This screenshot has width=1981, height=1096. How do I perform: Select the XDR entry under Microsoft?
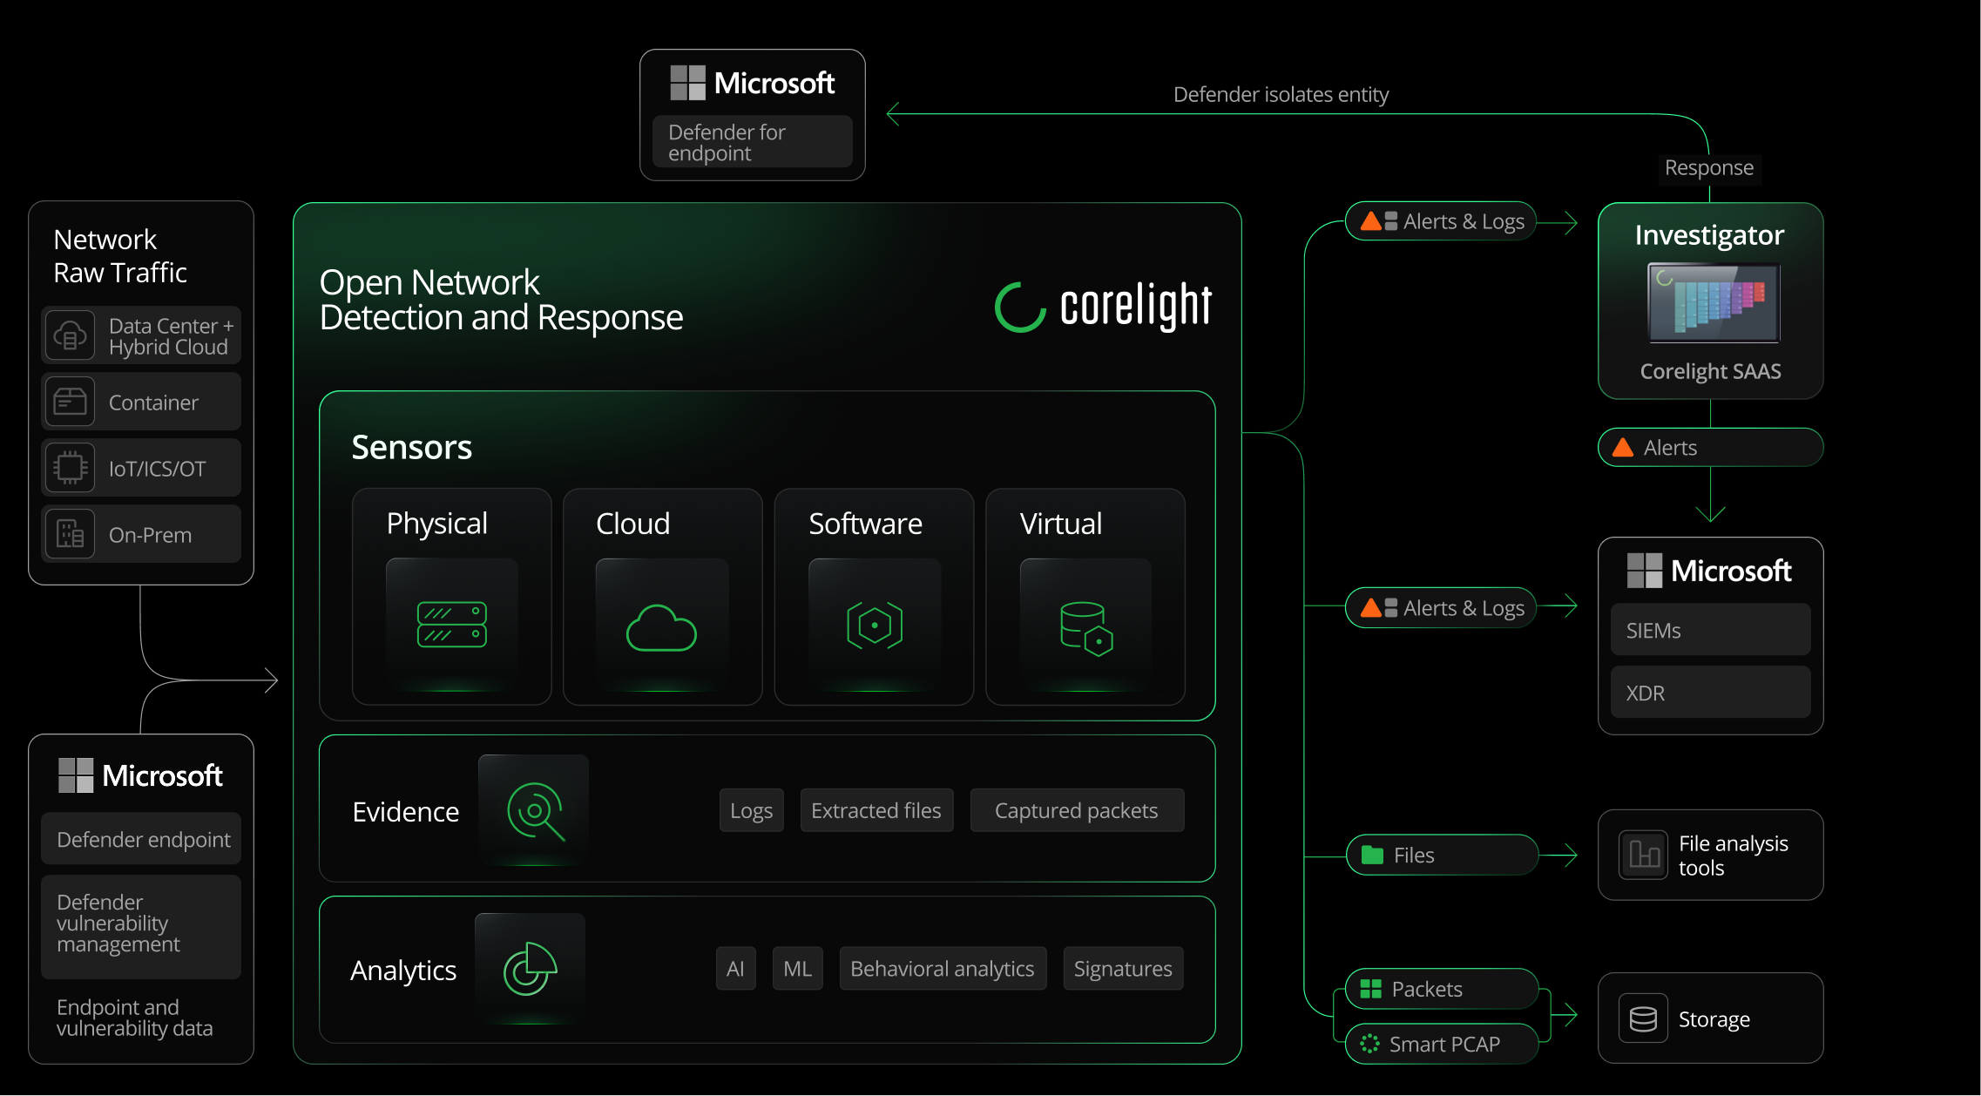click(x=1709, y=692)
